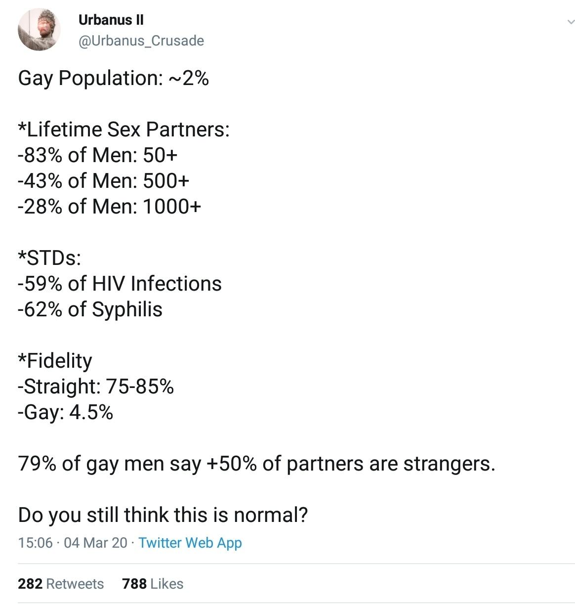Click the '*Lifetime Sex Partners:' heading text

pos(123,129)
